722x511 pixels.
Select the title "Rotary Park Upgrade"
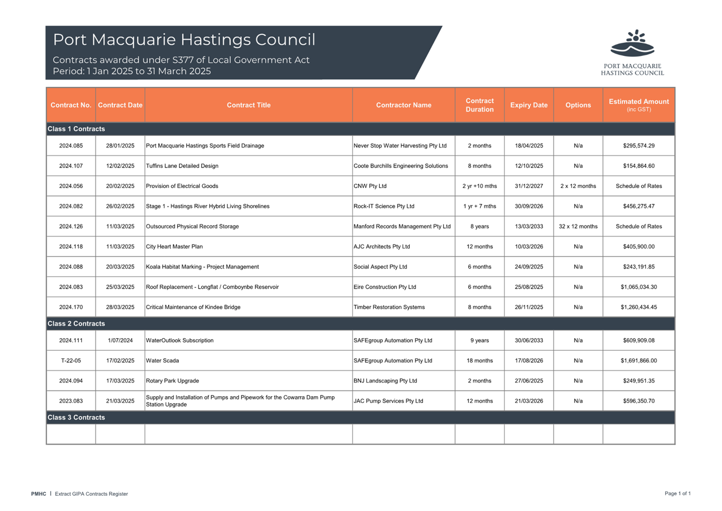[172, 381]
